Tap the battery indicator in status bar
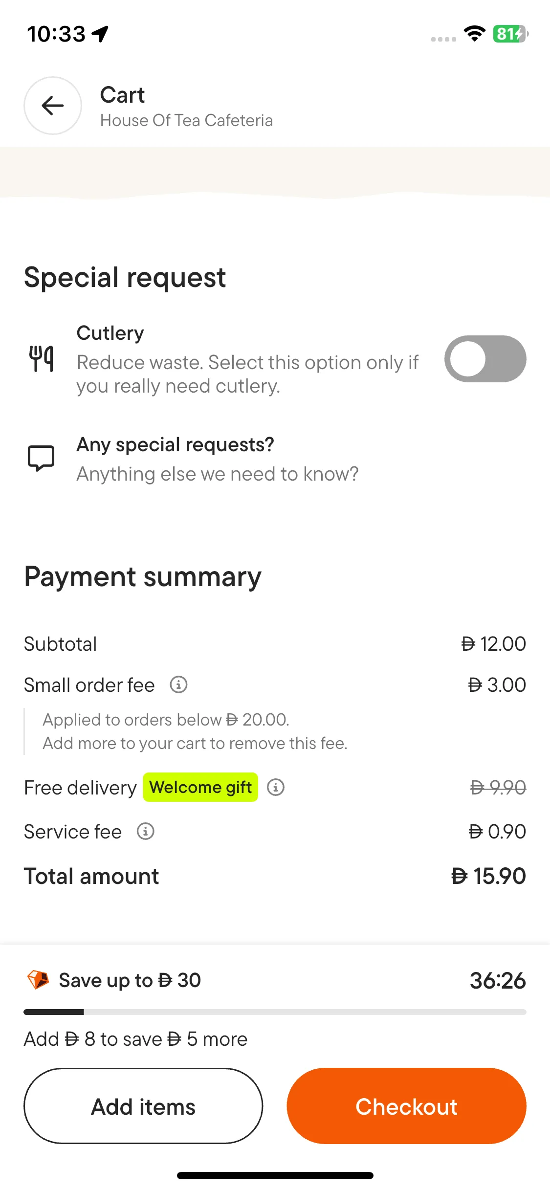The image size is (550, 1191). click(510, 34)
